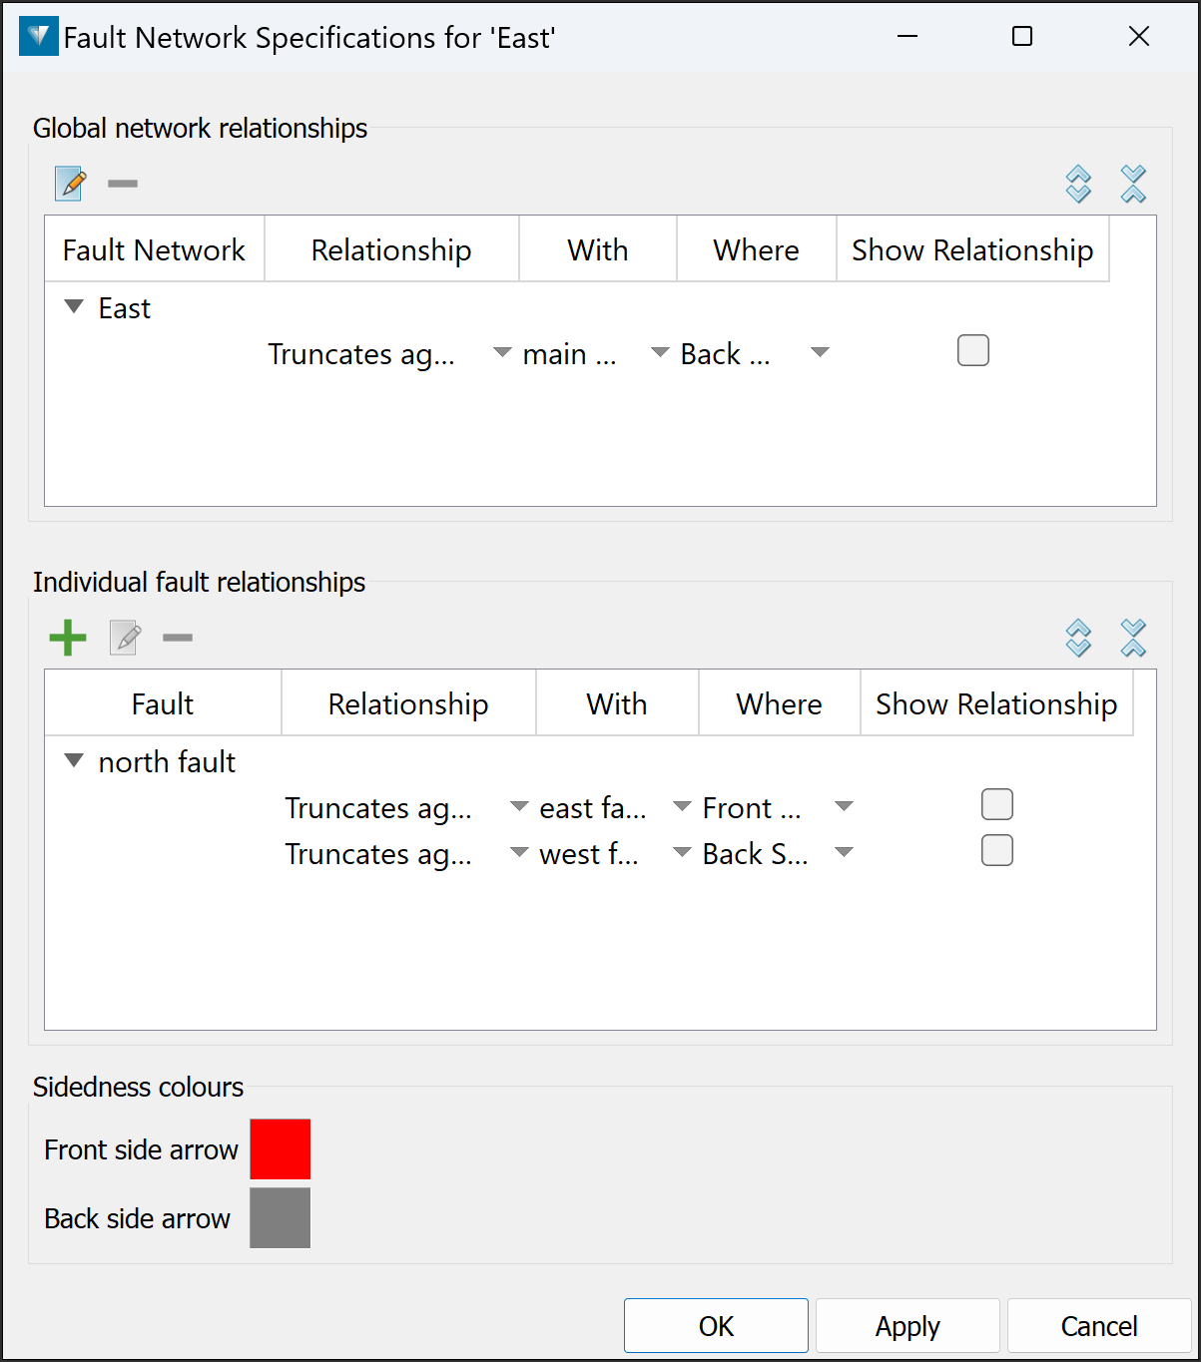This screenshot has height=1362, width=1201.
Task: Open the 'main ...' With dropdown for East
Action: [660, 353]
